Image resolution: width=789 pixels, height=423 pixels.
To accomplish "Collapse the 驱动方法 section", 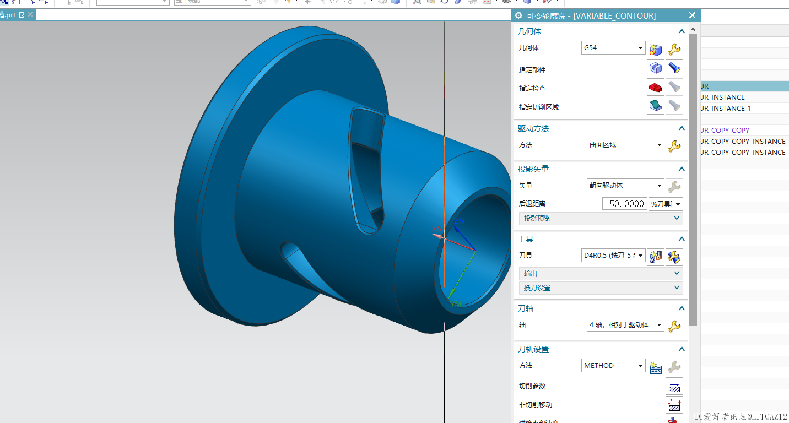I will pos(682,128).
